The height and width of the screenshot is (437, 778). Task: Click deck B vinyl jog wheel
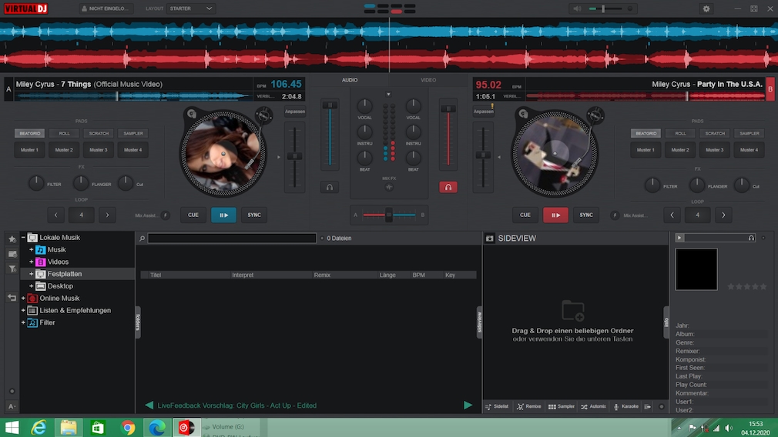click(x=555, y=153)
